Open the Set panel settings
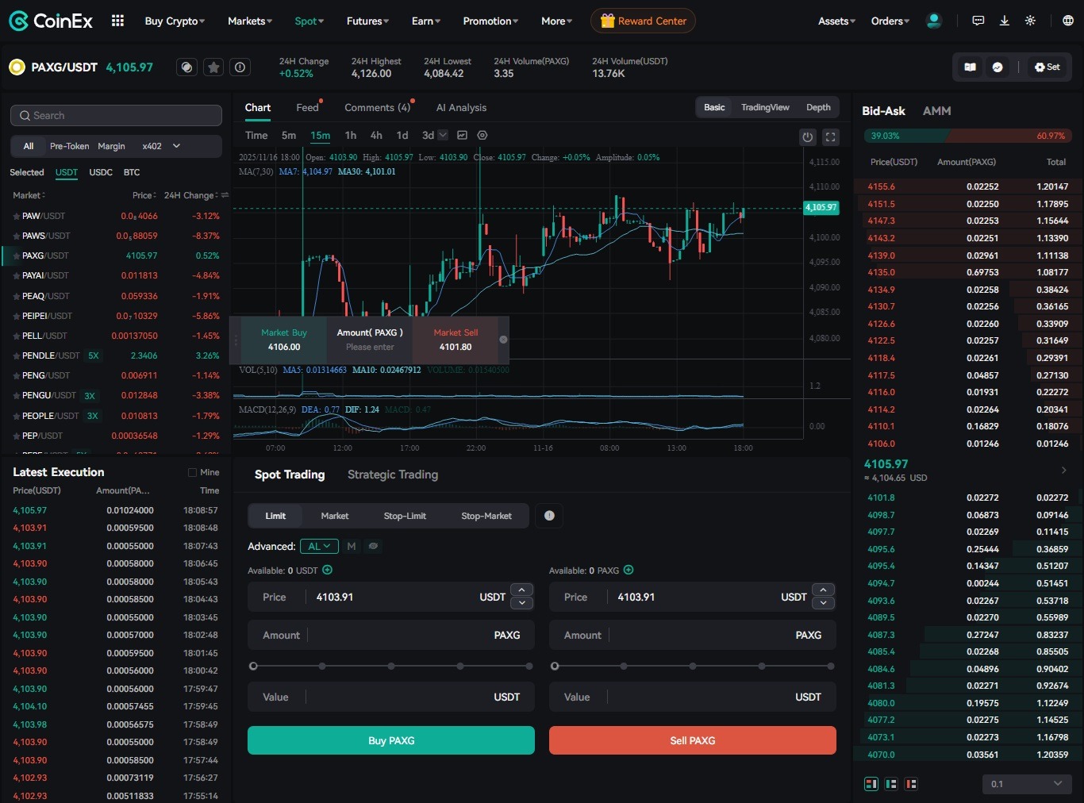This screenshot has width=1084, height=803. coord(1047,67)
